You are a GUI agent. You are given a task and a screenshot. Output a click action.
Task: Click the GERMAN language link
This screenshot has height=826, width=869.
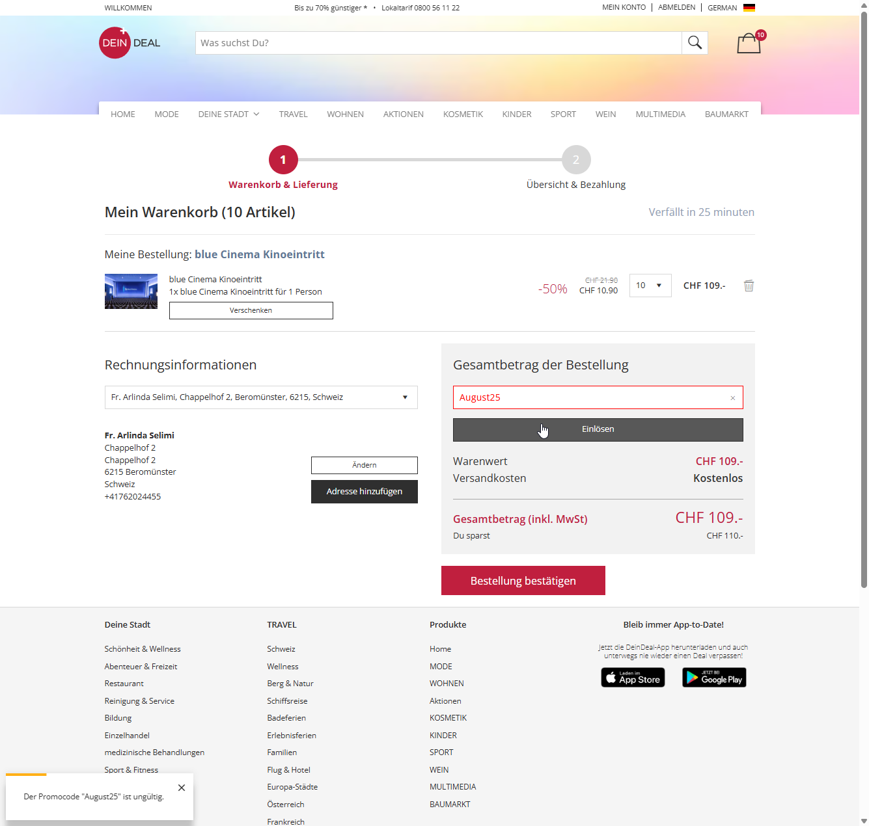pos(723,8)
